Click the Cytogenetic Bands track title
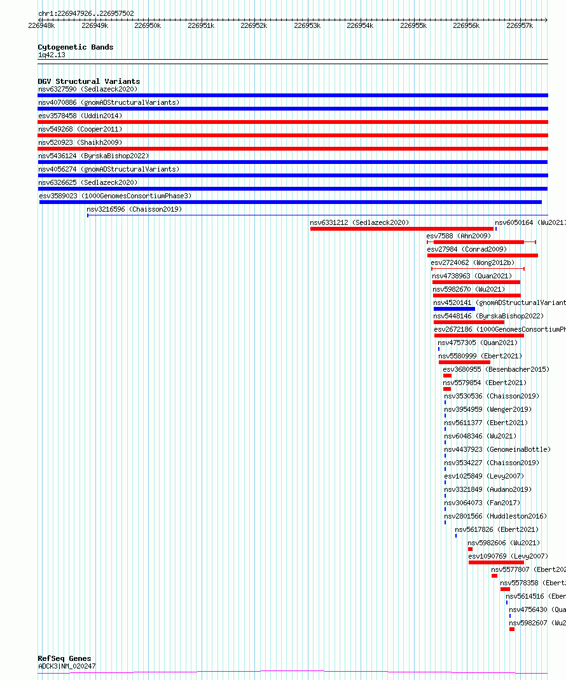The image size is (566, 680). point(76,47)
